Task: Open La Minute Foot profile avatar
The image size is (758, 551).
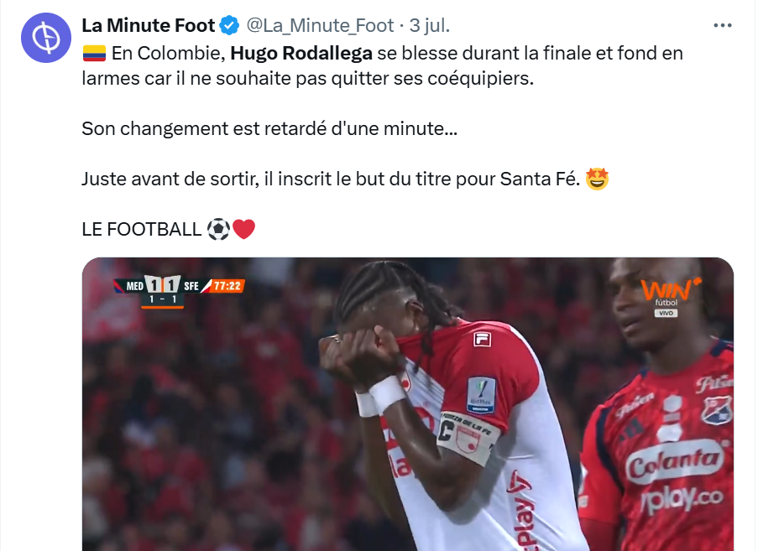Action: 46,38
